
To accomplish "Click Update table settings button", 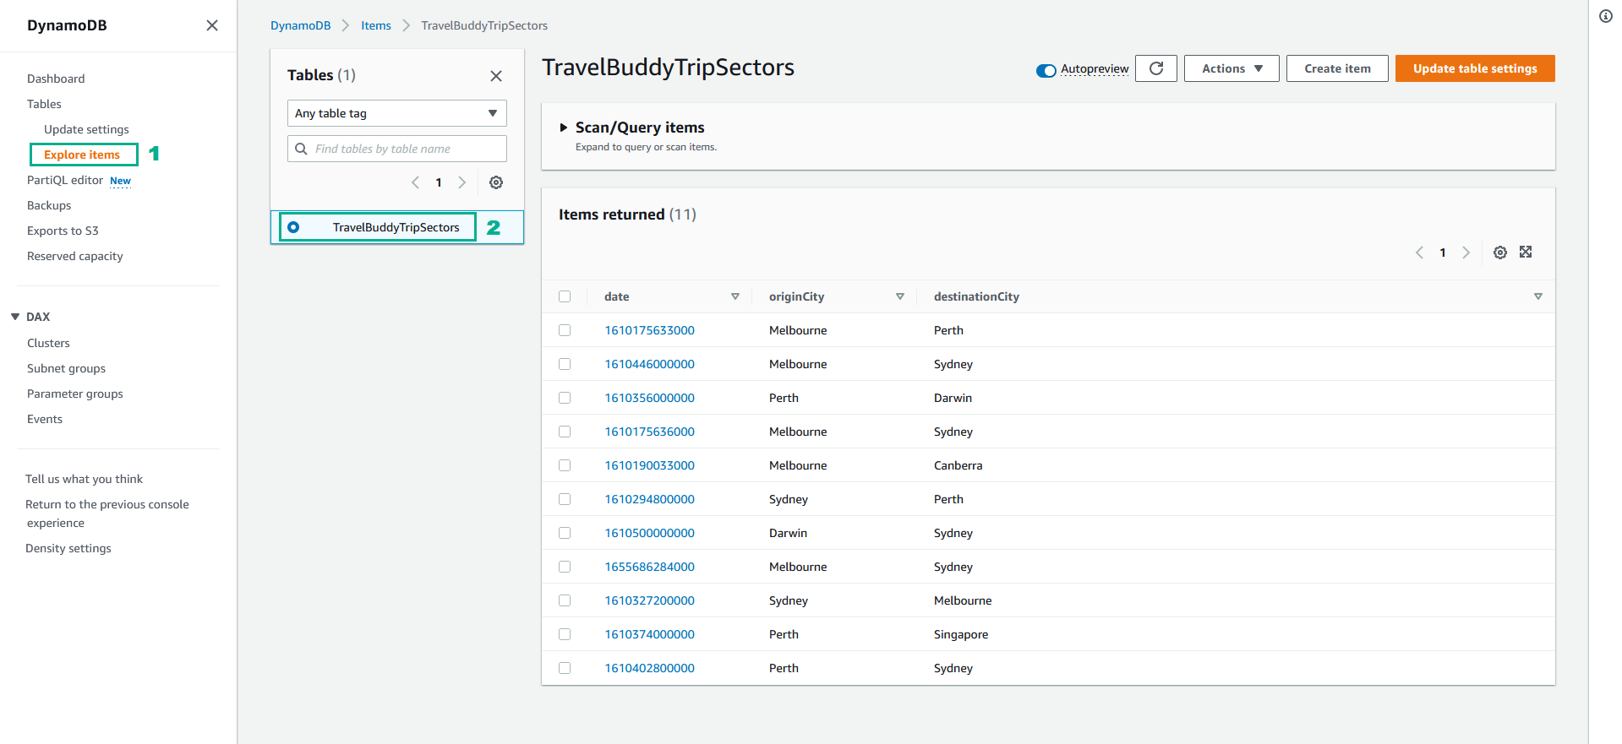I will click(1475, 68).
